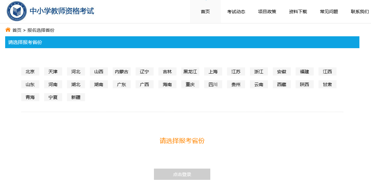Viewport: 371px width, 193px height.
Task: Open 资料下载 in top navigation
Action: point(298,12)
